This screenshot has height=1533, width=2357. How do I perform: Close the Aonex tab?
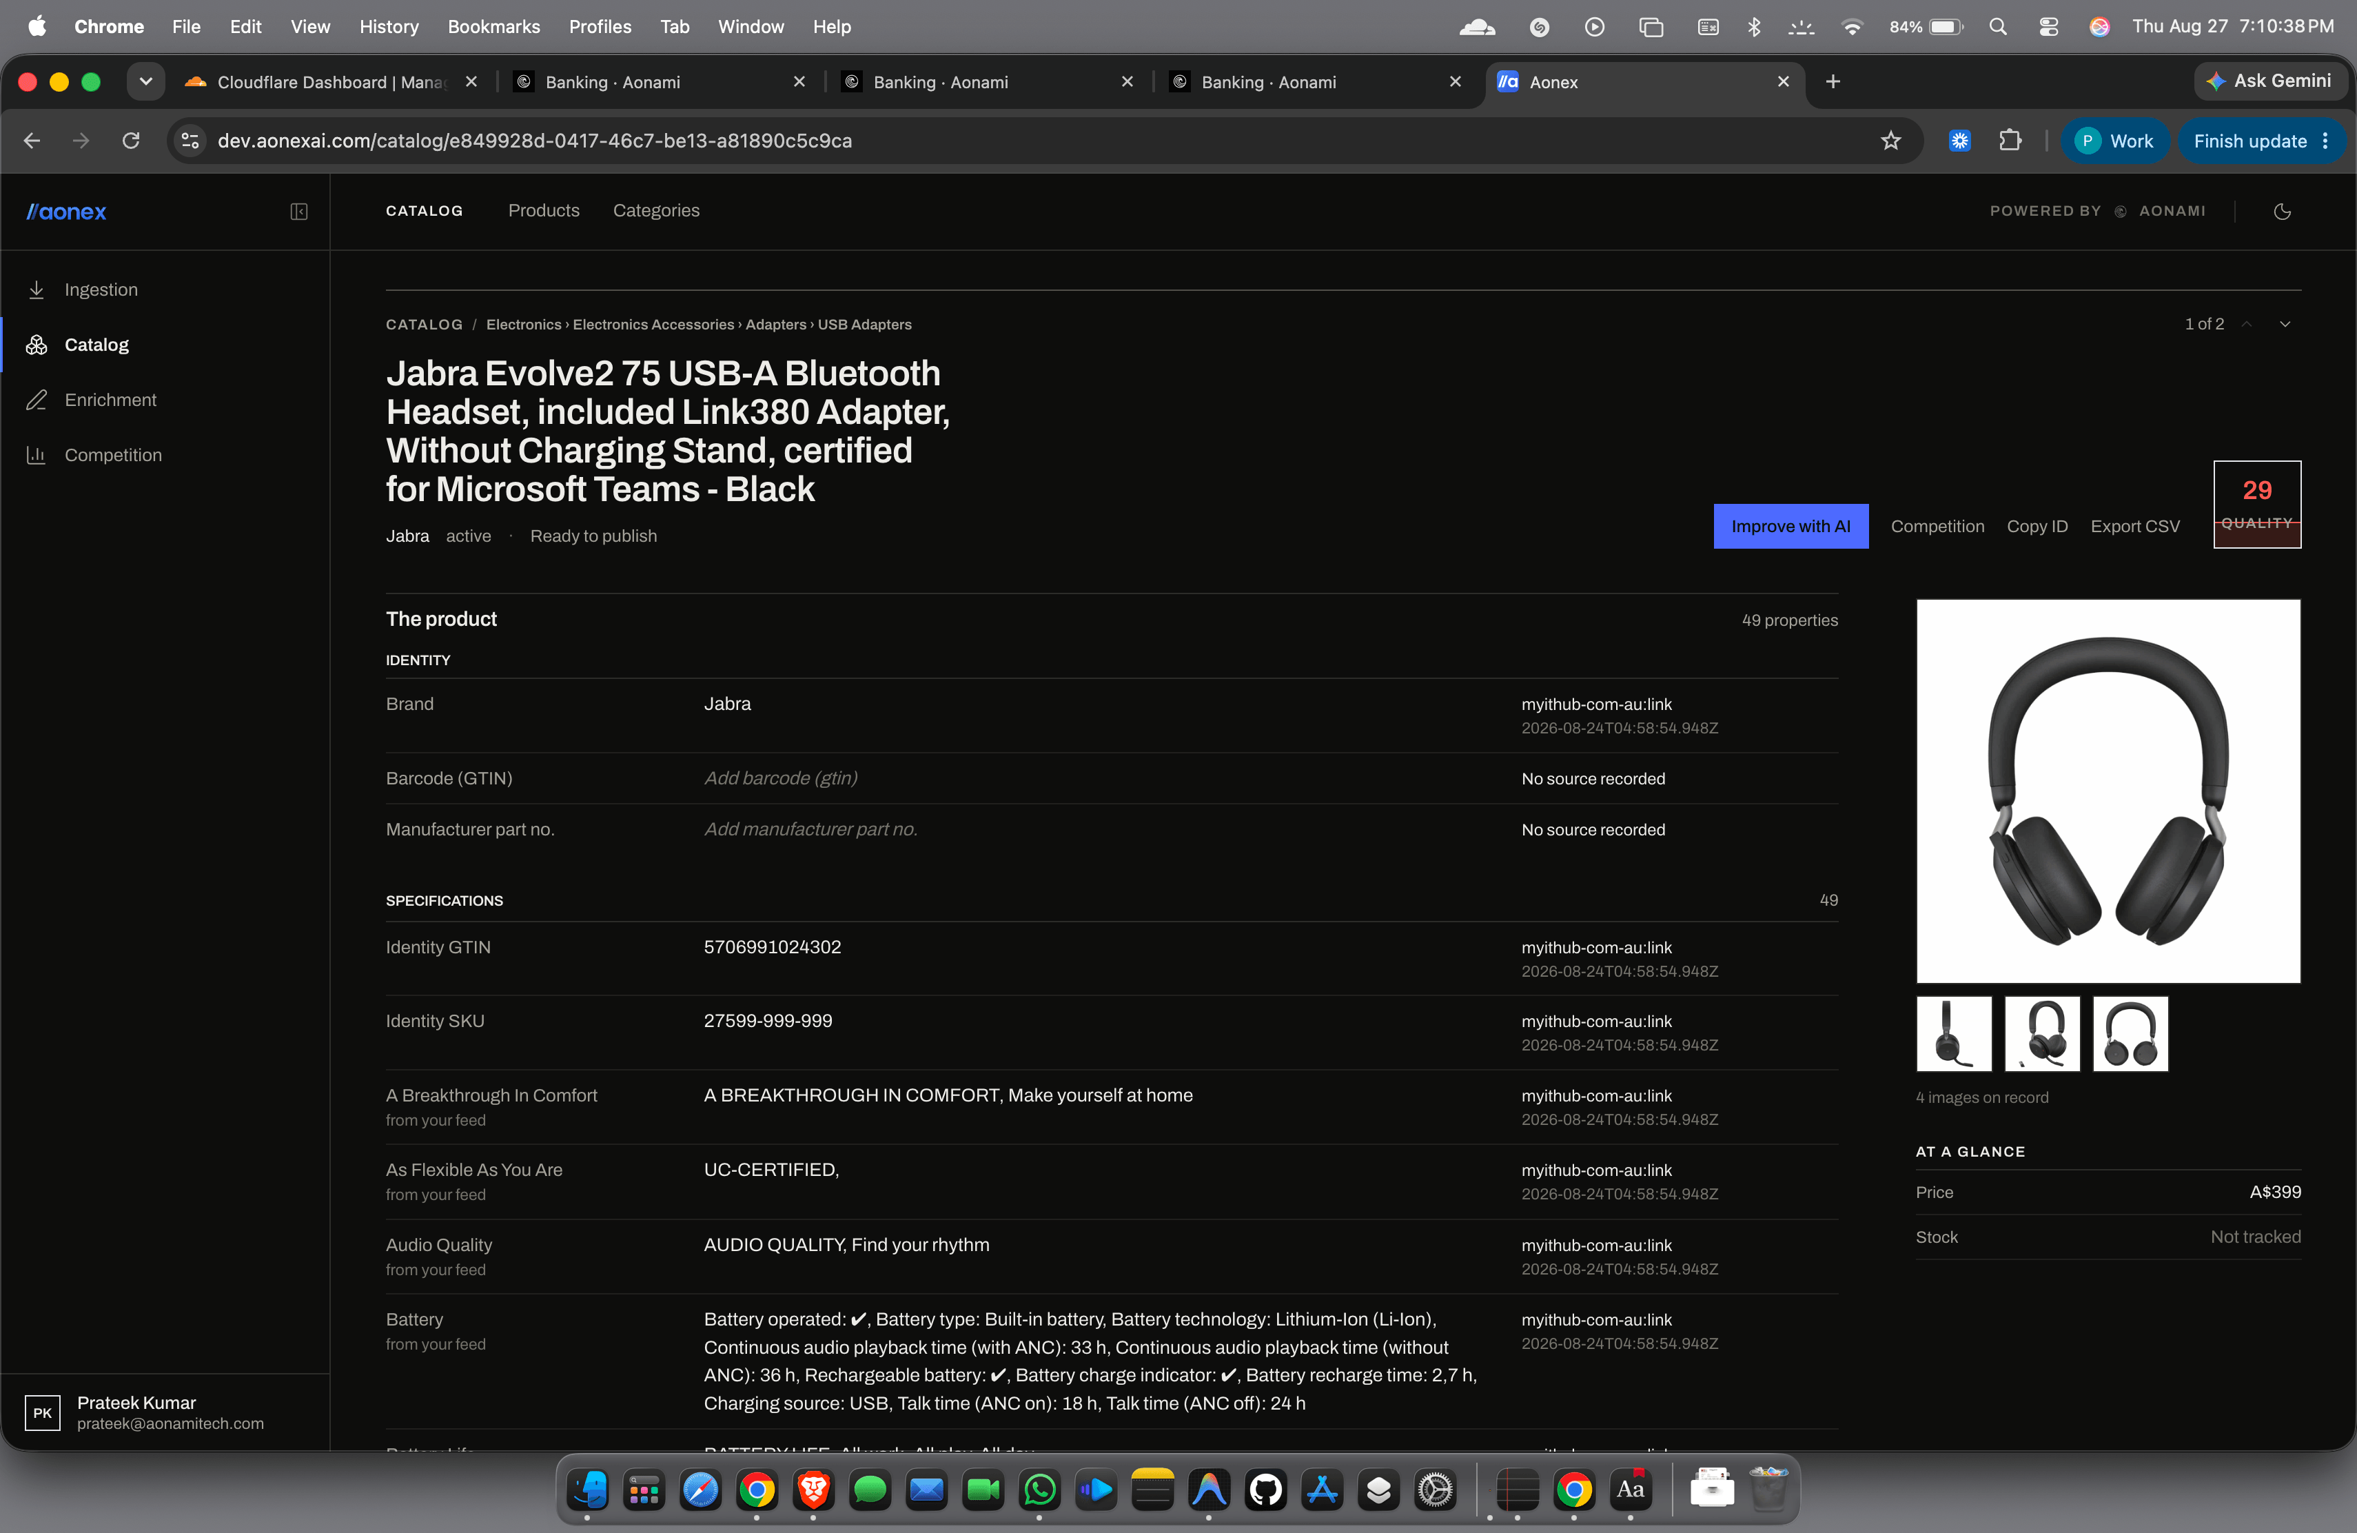1783,81
